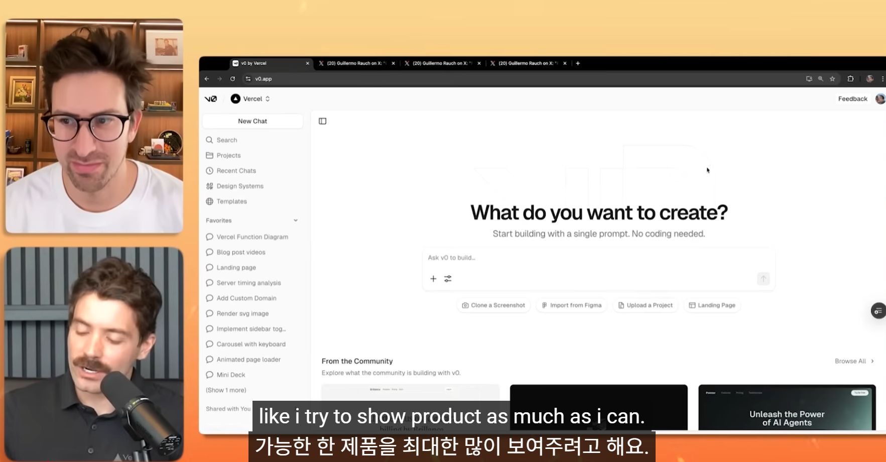Viewport: 886px width, 462px height.
Task: Click the zoom magnifier icon in address bar
Action: point(821,79)
